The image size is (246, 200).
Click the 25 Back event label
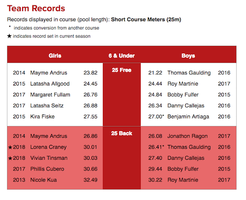point(122,133)
